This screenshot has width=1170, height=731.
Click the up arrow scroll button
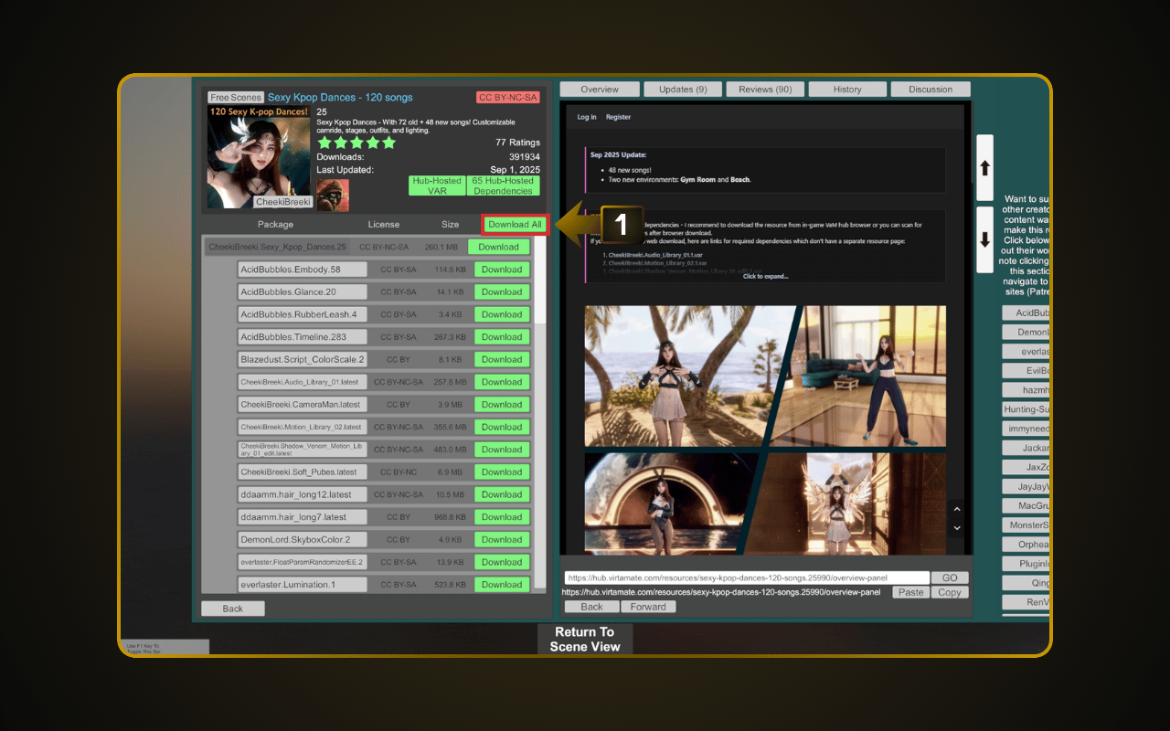(984, 168)
